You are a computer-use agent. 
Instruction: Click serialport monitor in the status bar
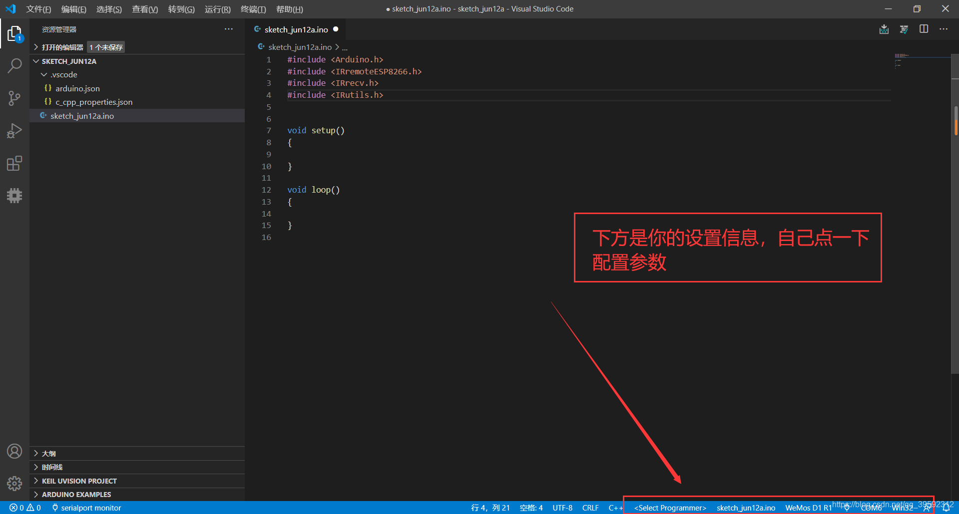90,508
